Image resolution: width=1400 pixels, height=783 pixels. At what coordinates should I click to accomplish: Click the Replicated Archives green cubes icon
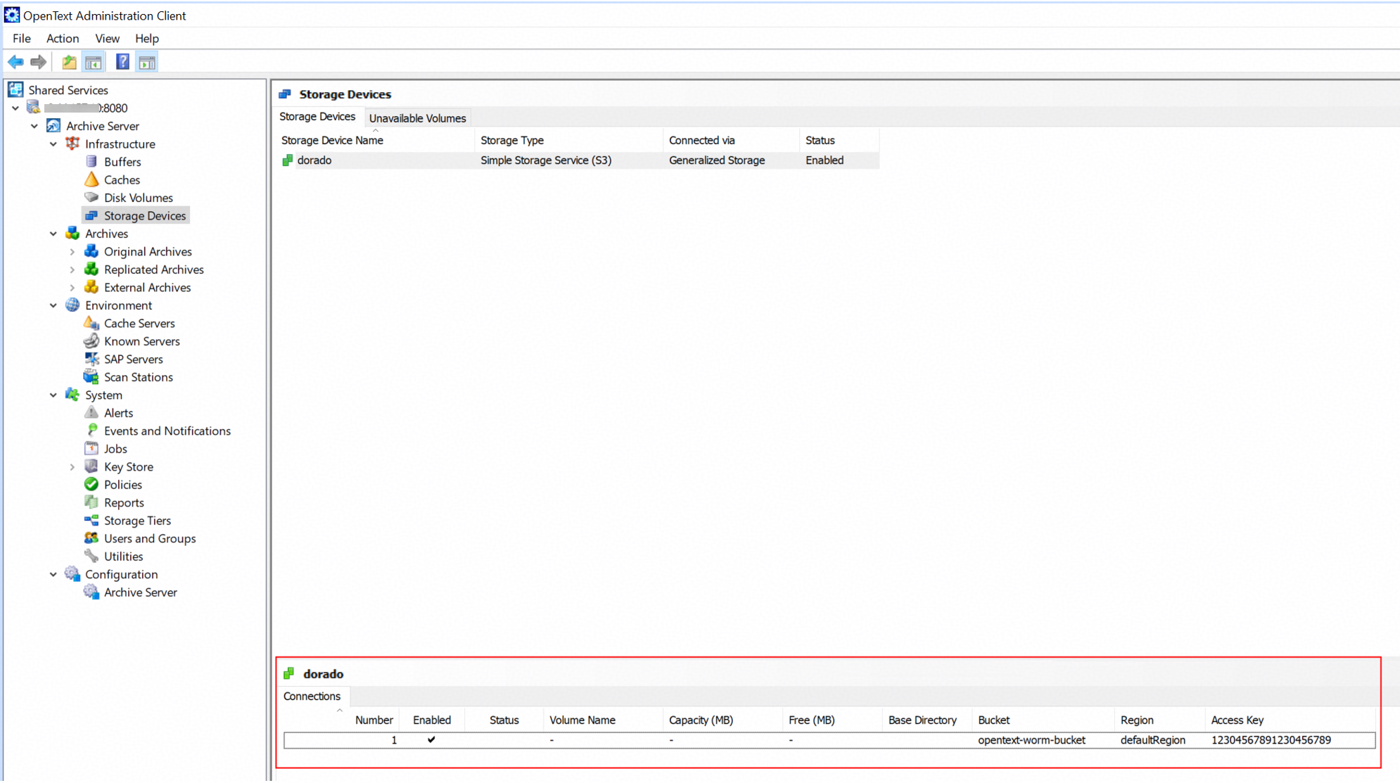pos(91,269)
